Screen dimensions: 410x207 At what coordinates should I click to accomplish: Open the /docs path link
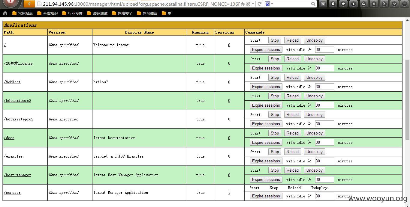click(9, 138)
